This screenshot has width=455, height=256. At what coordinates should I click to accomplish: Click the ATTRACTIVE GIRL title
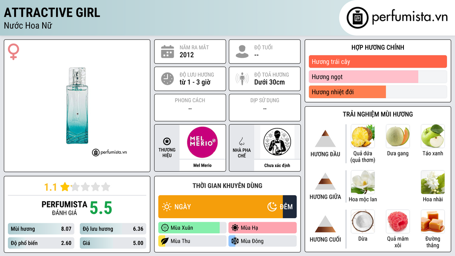[x=52, y=12]
